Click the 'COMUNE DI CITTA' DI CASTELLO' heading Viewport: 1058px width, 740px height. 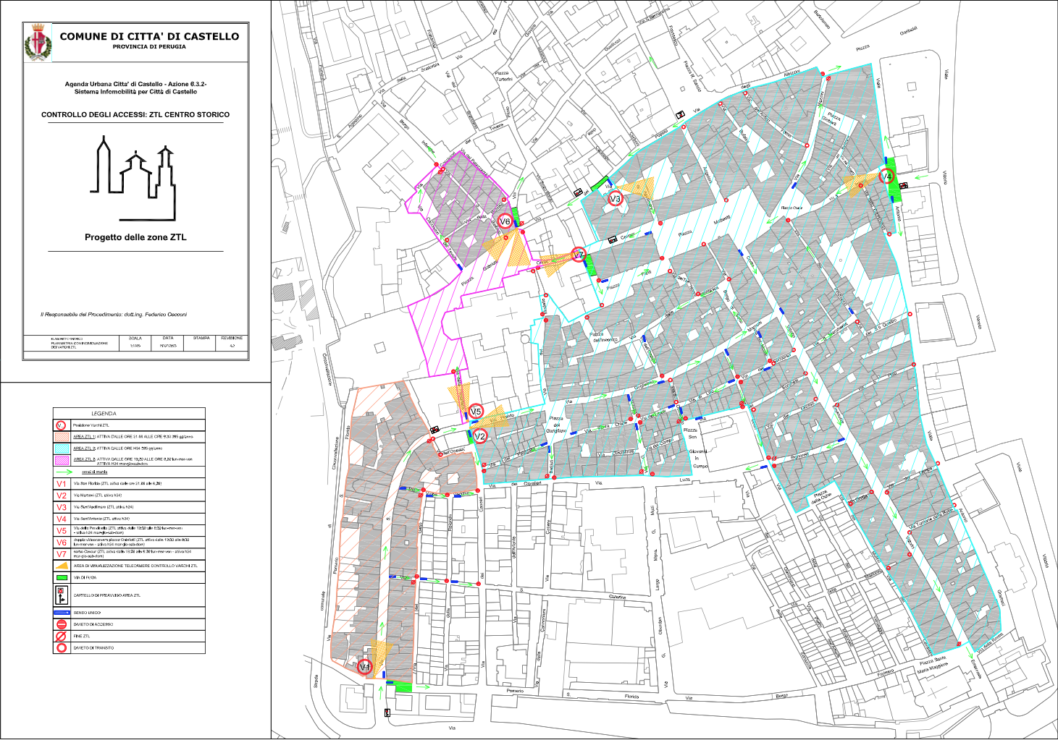149,36
